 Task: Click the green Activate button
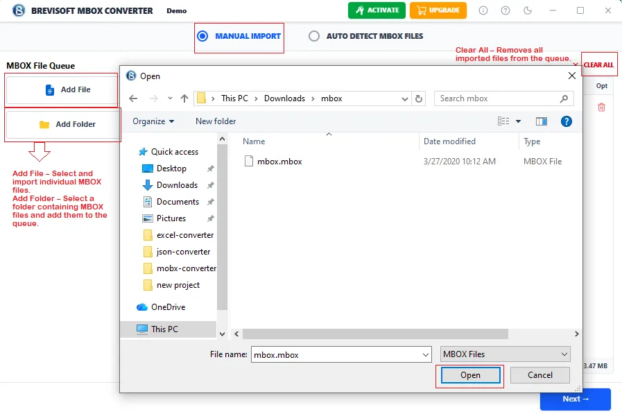click(x=377, y=10)
